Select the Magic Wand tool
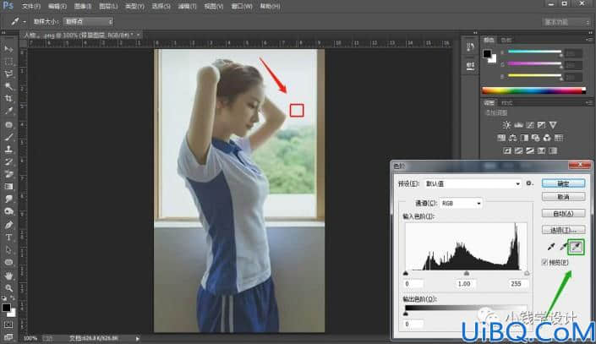The width and height of the screenshot is (596, 344). (8, 86)
